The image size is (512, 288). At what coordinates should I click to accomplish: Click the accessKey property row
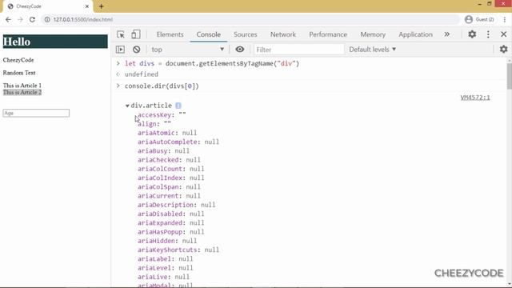click(x=162, y=114)
